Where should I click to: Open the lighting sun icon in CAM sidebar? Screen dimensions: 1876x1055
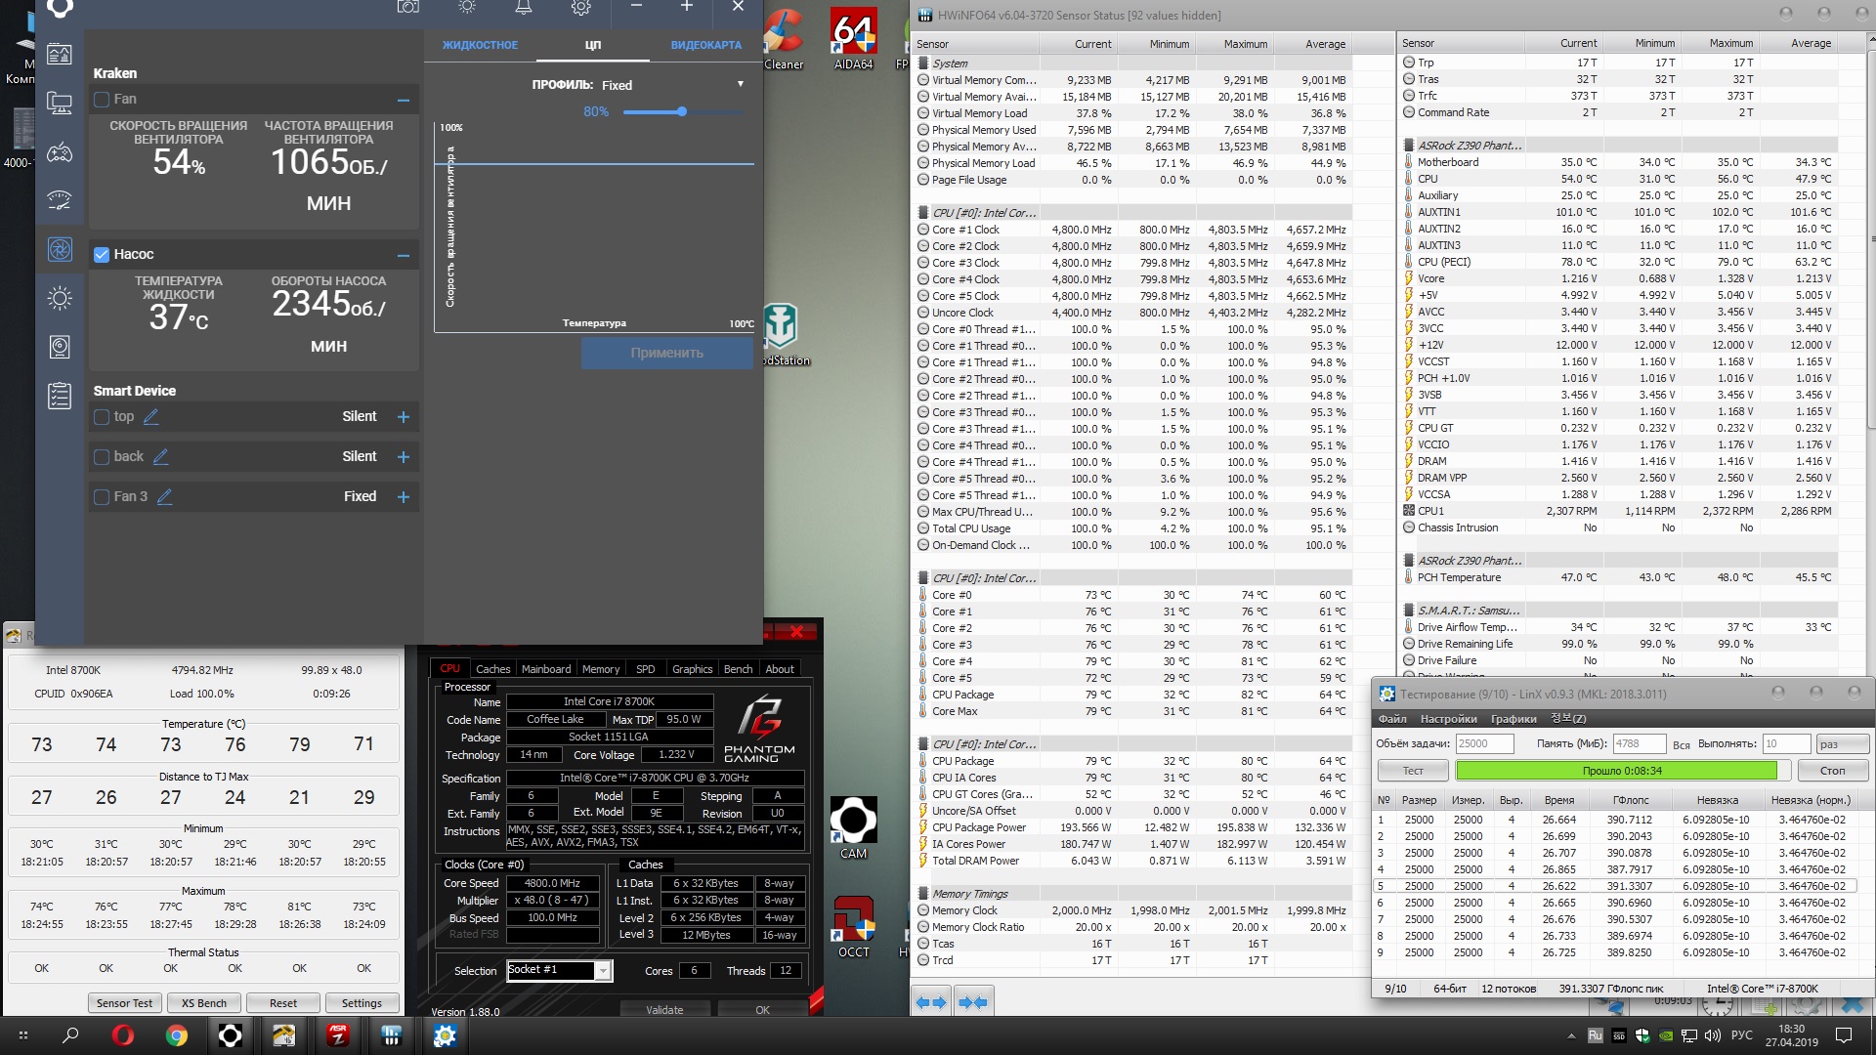pyautogui.click(x=60, y=298)
